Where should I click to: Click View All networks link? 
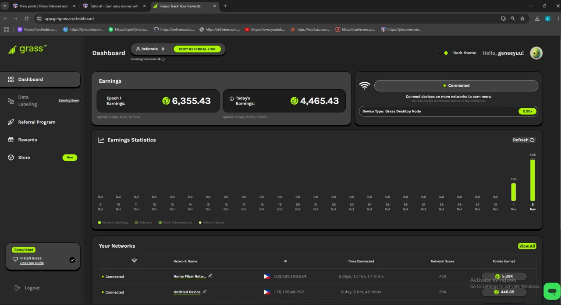click(527, 246)
